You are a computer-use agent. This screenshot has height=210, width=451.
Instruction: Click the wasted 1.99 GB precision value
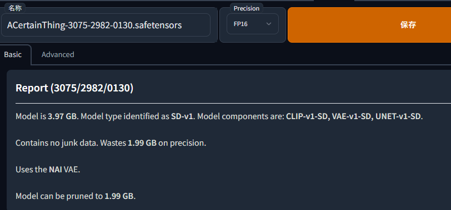(x=142, y=143)
